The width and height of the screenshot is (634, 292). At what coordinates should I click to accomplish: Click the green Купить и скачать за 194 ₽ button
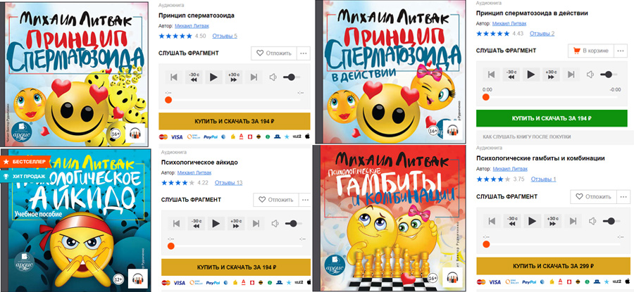(x=552, y=118)
